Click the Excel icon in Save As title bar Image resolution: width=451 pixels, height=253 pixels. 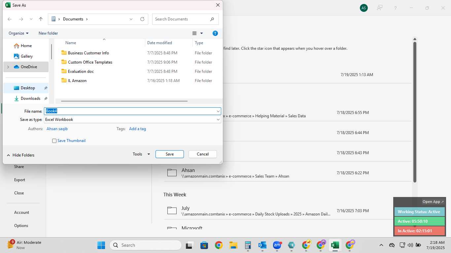point(8,5)
